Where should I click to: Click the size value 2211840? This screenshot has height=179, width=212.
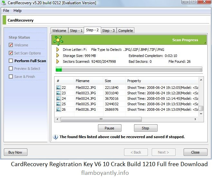point(112,88)
